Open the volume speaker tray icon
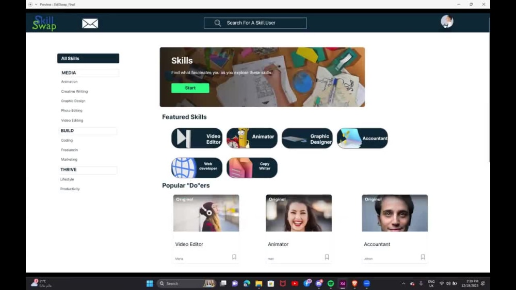This screenshot has height=290, width=516. click(448, 283)
